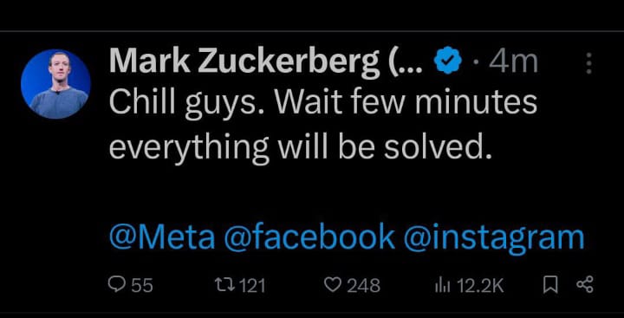Screen dimensions: 624x318
Task: Click the blue verified checkmark badge
Action: 448,61
